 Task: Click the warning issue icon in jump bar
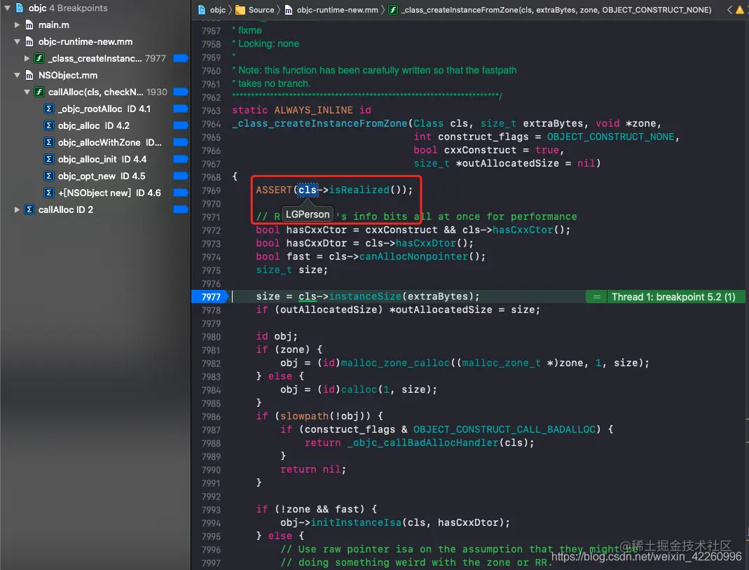tap(740, 10)
